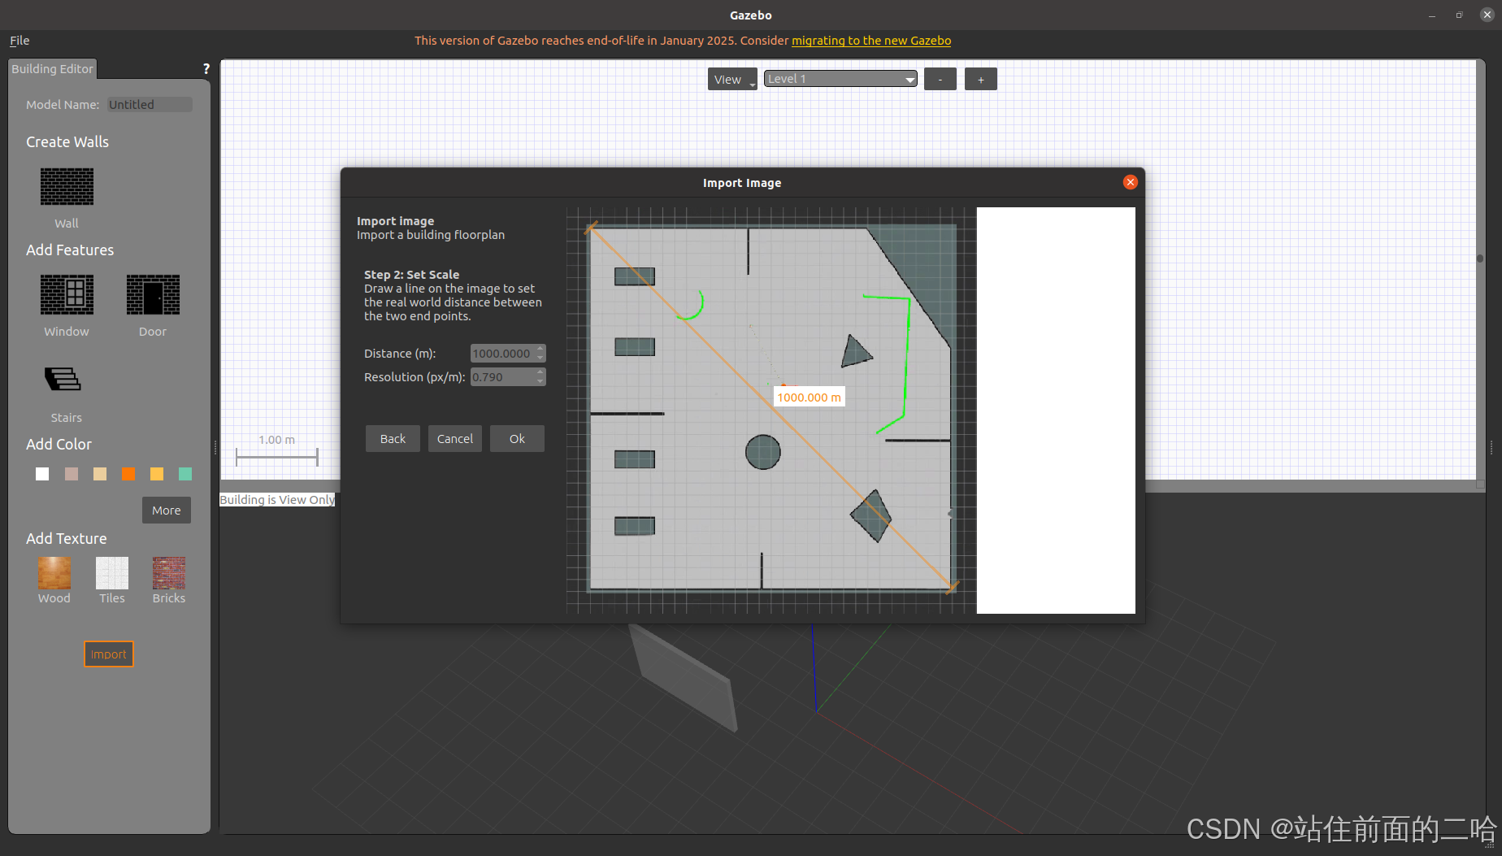Open More colors dialog
This screenshot has height=856, width=1502.
(x=167, y=511)
